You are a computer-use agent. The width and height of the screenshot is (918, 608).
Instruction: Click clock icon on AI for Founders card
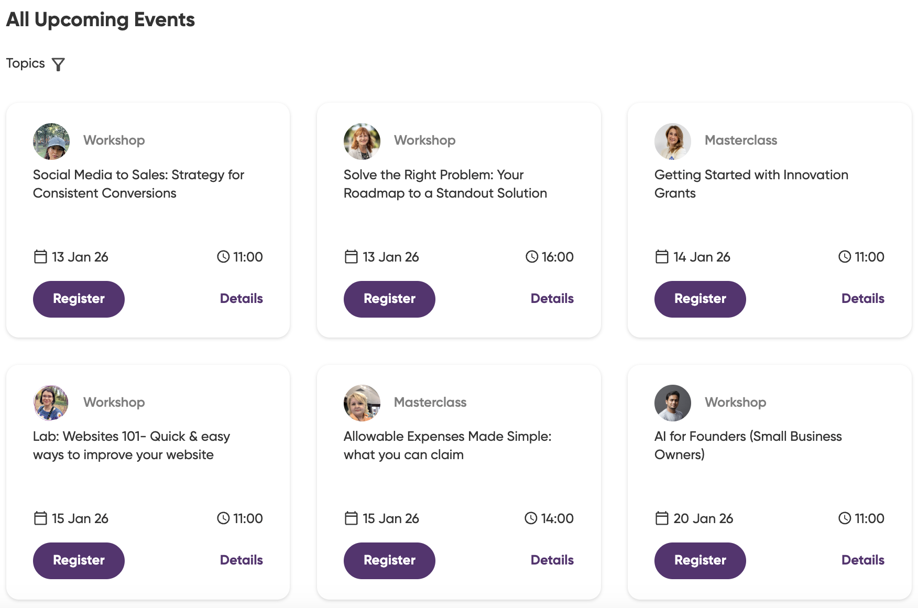tap(845, 518)
